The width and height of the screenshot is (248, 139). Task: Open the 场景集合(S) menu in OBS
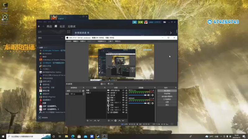pyautogui.click(x=102, y=41)
